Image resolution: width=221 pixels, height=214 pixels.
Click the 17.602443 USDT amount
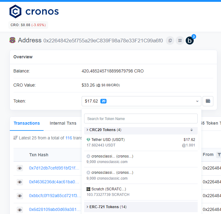tap(101, 145)
